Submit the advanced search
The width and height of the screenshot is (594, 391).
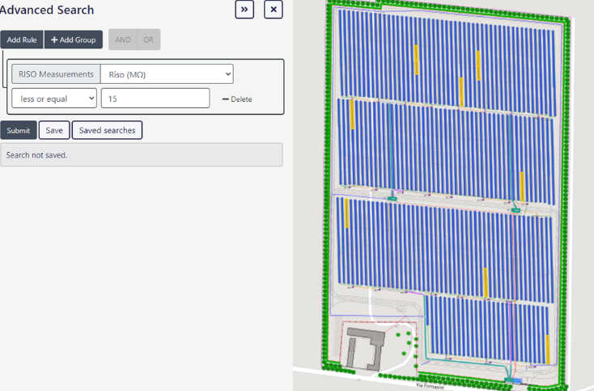pos(19,130)
